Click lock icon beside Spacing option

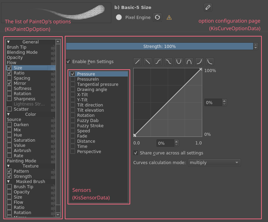tap(53, 78)
